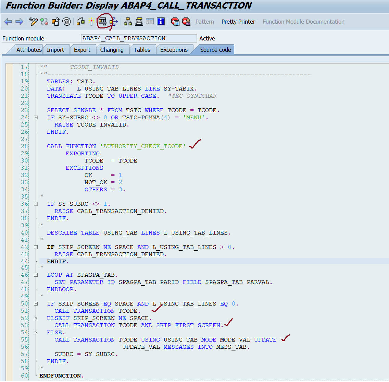Viewport: 389px width, 382px height.
Task: Click the back navigation arrow icon
Action: [x=8, y=22]
